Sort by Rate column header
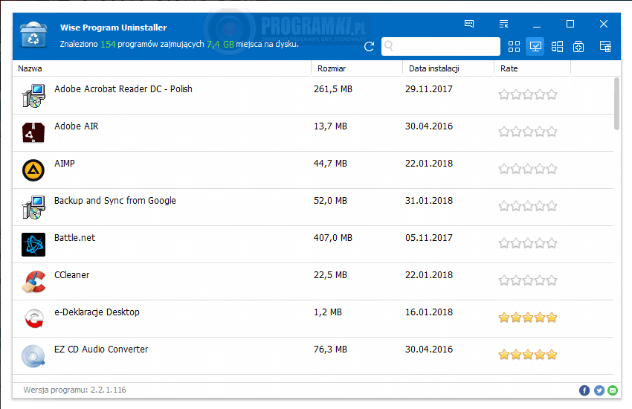The height and width of the screenshot is (409, 632). pos(532,68)
